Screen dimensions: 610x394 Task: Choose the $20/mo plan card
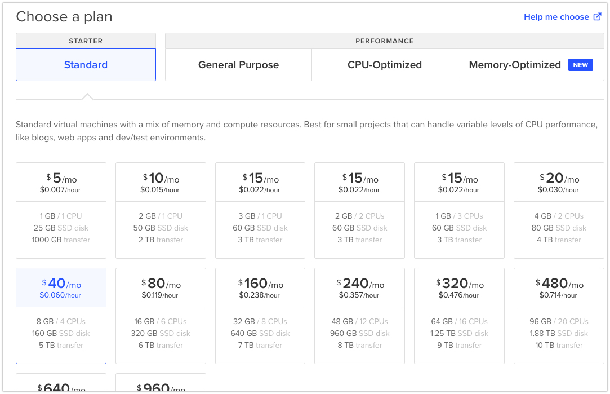click(x=559, y=210)
